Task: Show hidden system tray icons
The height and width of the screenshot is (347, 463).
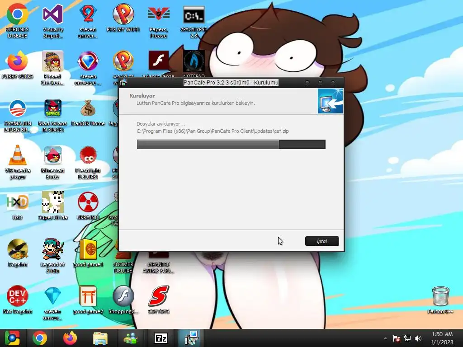Action: (x=385, y=338)
